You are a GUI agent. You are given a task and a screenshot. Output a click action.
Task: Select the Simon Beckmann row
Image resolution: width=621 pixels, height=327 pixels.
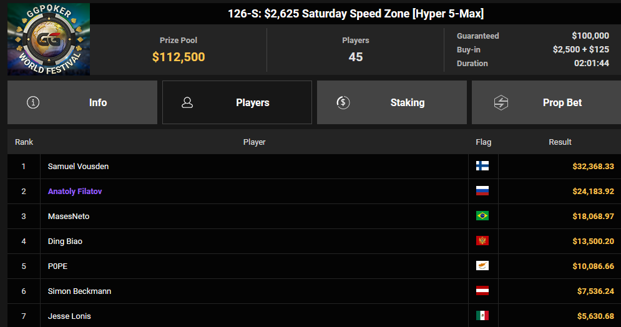[314, 291]
